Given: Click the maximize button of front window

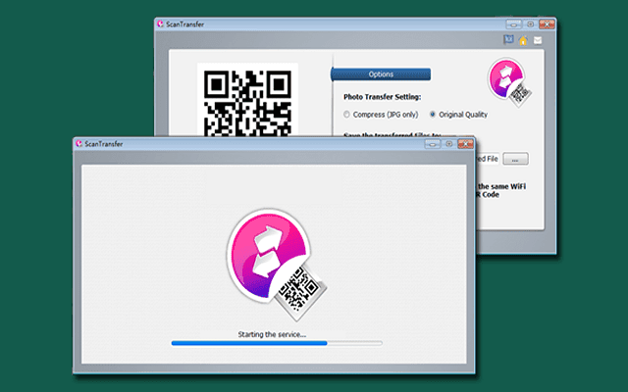Looking at the screenshot, I should 449,144.
